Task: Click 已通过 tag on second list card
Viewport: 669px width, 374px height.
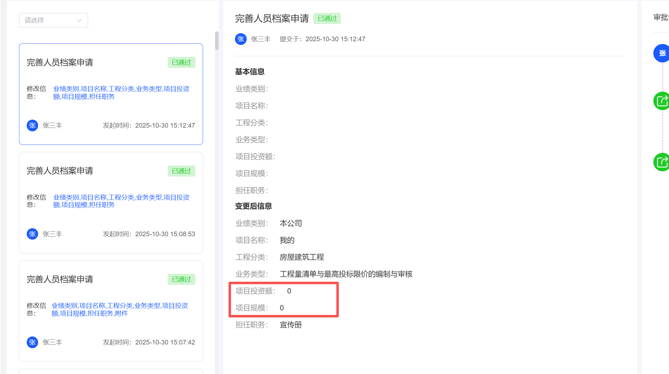Action: coord(181,171)
